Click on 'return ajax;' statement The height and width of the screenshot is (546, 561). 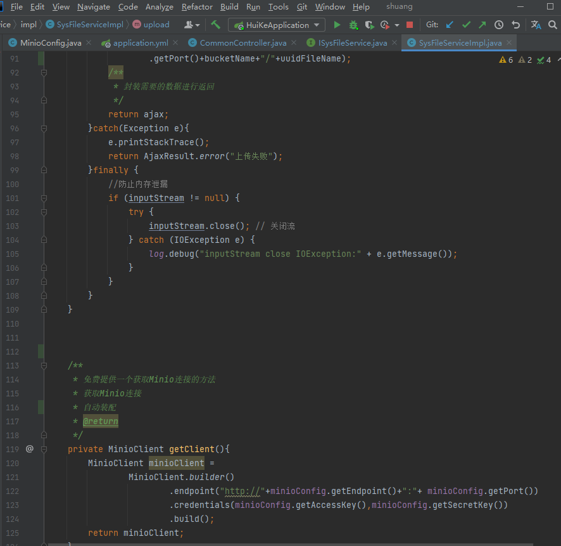coord(139,114)
